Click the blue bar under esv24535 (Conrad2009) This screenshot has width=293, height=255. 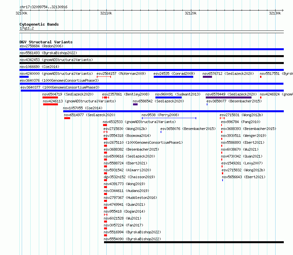[173, 77]
